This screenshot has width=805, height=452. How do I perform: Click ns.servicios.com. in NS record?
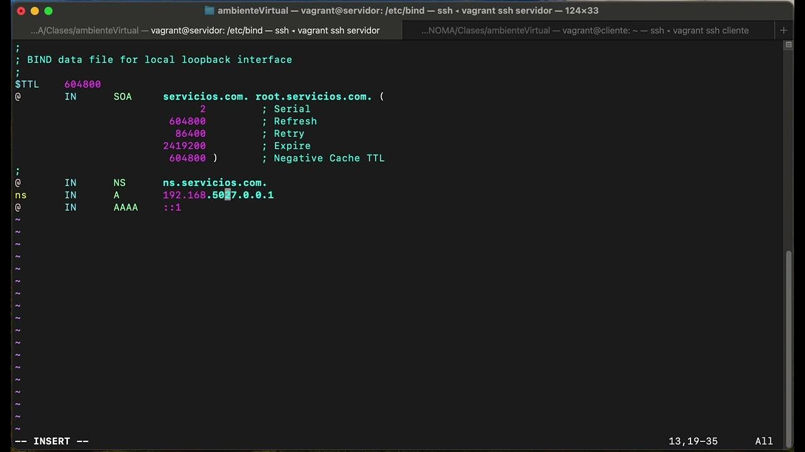pyautogui.click(x=215, y=183)
